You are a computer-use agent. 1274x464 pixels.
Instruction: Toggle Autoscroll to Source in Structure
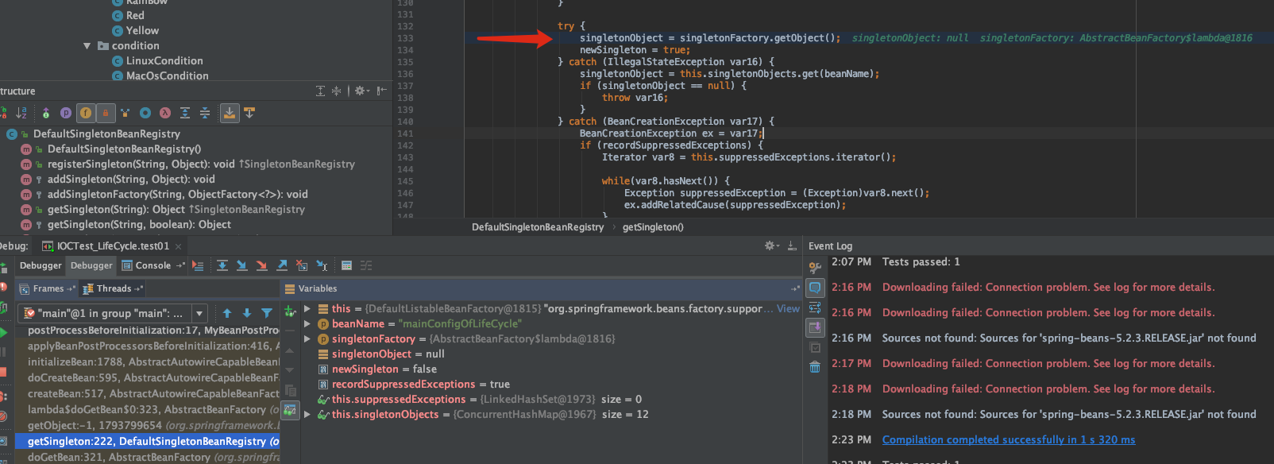pyautogui.click(x=230, y=113)
